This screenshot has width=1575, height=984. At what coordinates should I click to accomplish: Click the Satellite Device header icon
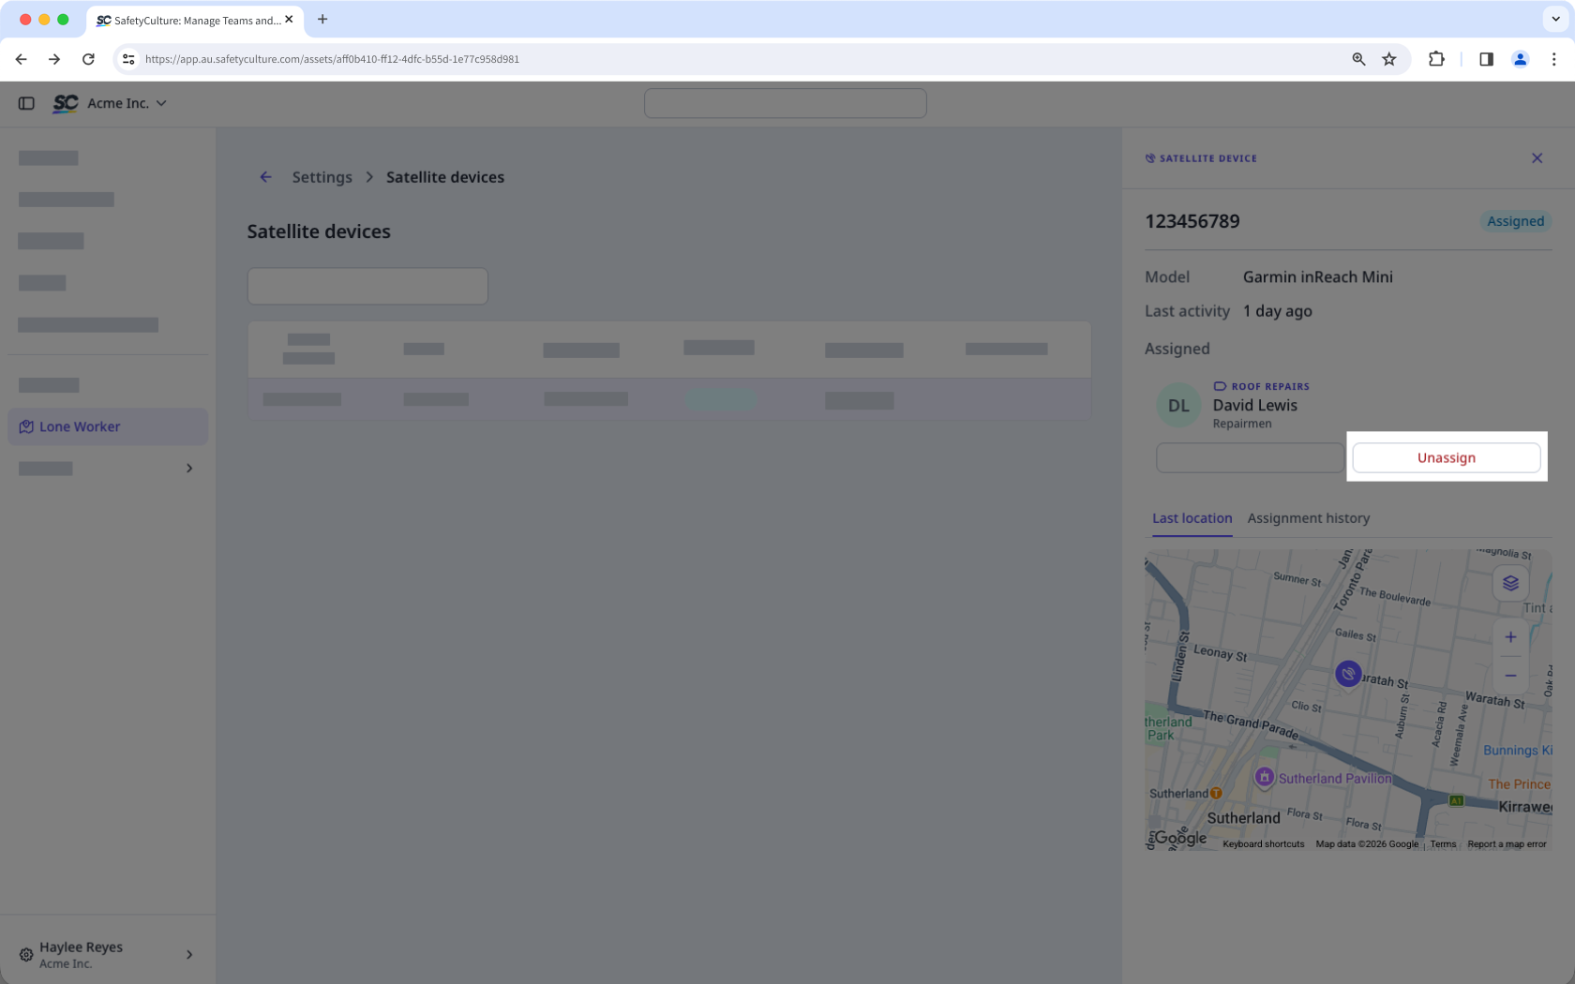point(1150,158)
